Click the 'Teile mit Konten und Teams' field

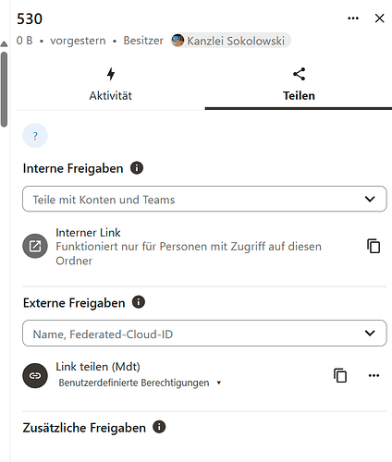click(204, 199)
